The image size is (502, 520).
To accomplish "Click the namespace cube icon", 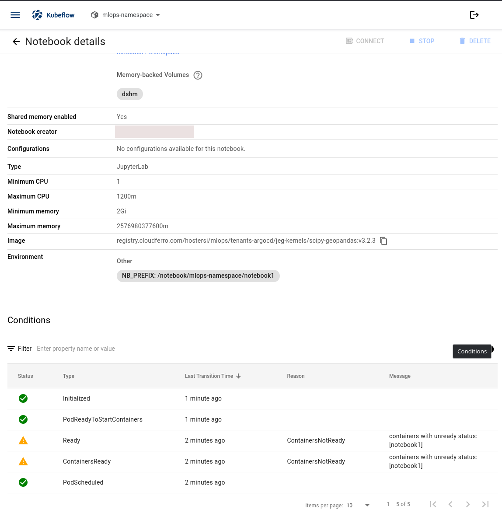I will (x=95, y=15).
